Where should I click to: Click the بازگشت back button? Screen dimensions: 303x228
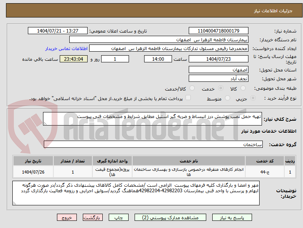[x=92, y=217]
